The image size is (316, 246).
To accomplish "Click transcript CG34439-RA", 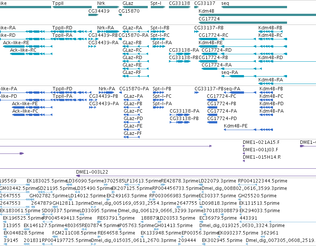I will coord(92,46).
